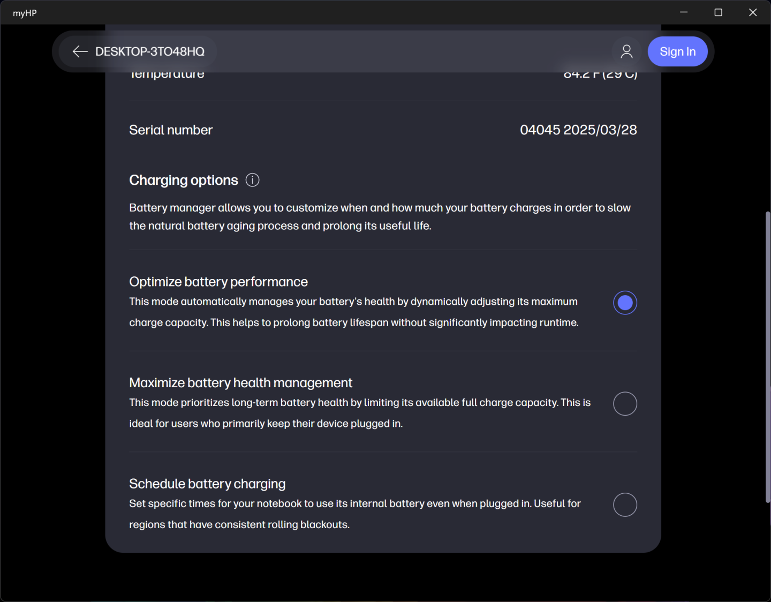Viewport: 771px width, 602px height.
Task: Click the vertical scrollbar thumb
Action: 768,357
